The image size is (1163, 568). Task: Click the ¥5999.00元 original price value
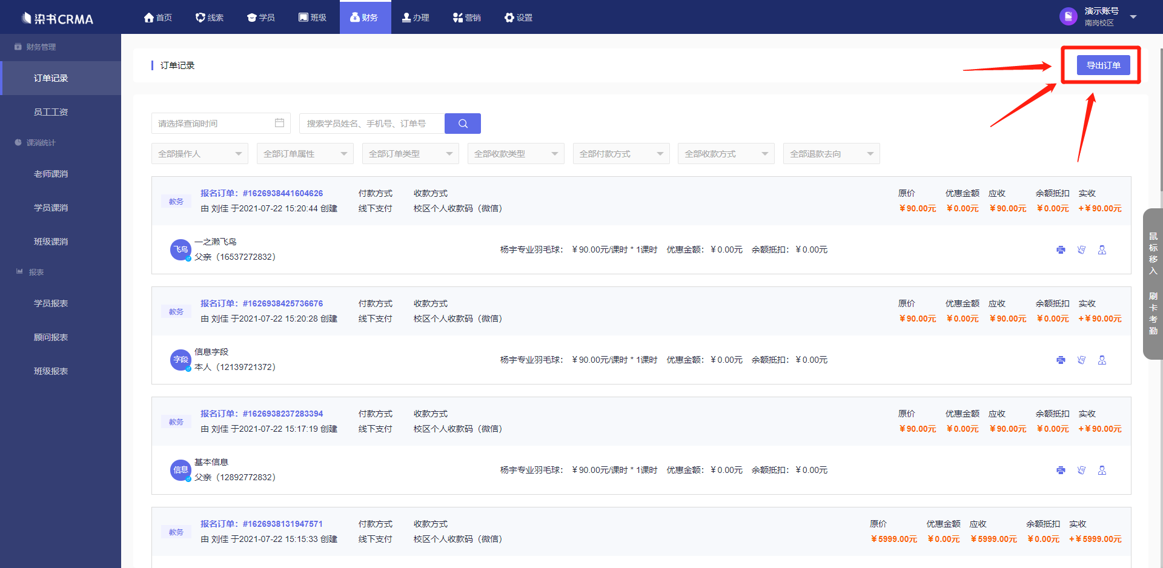(894, 539)
